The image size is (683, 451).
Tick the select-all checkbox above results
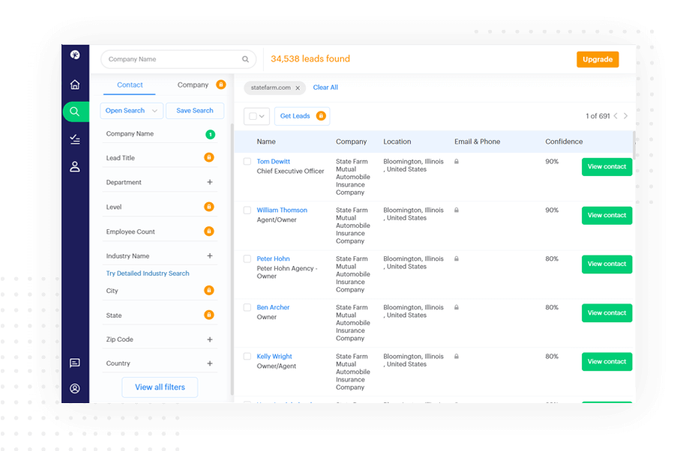tap(252, 116)
